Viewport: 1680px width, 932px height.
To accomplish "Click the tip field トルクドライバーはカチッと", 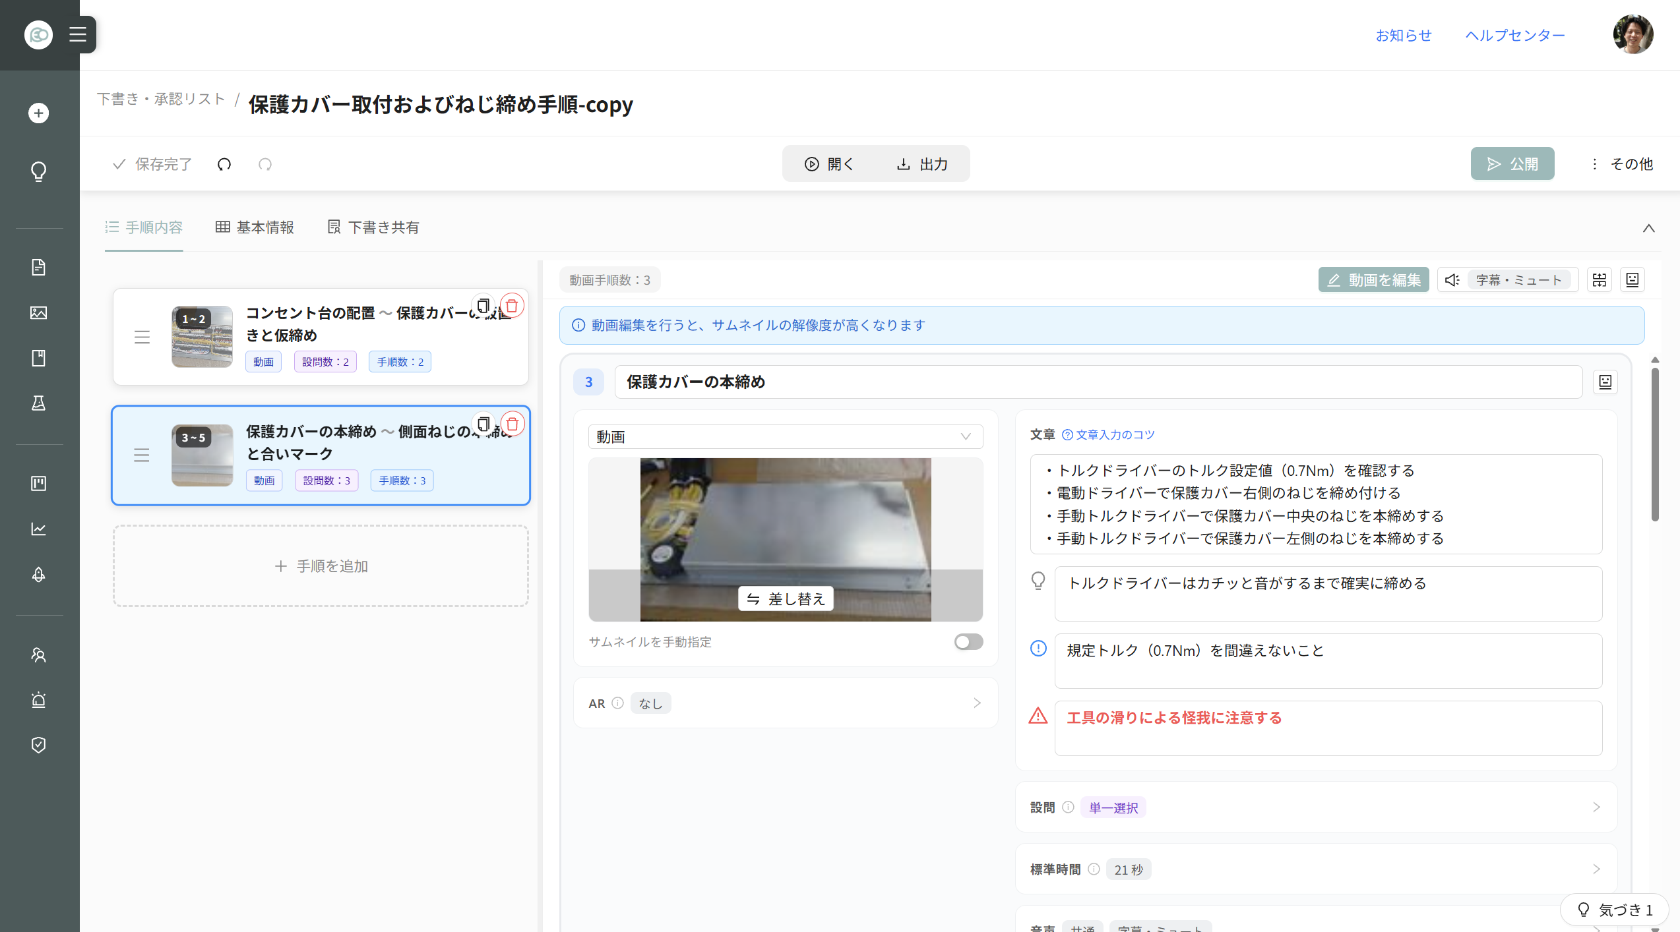I will pyautogui.click(x=1328, y=594).
